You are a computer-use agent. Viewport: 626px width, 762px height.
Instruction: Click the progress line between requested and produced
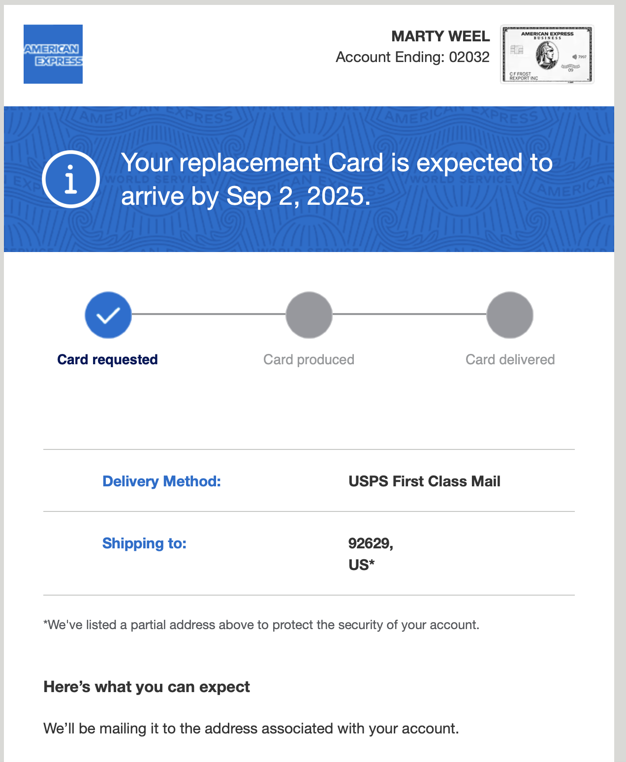coord(209,314)
